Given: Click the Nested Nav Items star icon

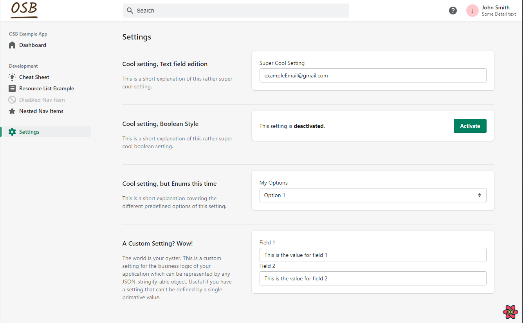Looking at the screenshot, I should pos(12,111).
